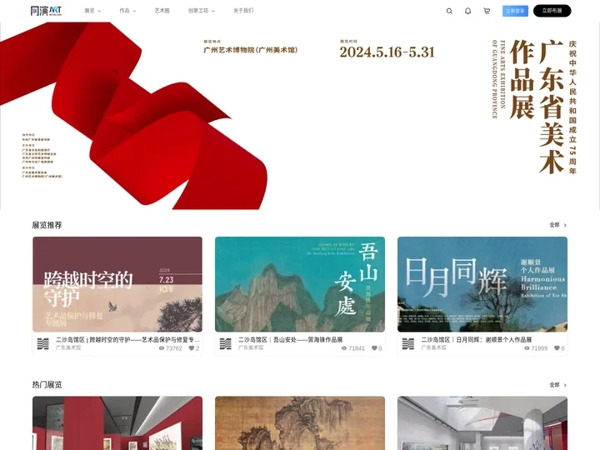This screenshot has height=450, width=600.
Task: Open the white gallery interior hot exhibition thumbnail
Action: coord(482,423)
